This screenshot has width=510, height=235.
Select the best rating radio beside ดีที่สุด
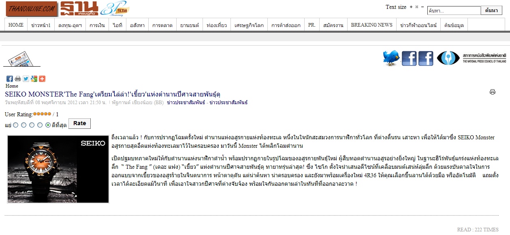pos(48,125)
